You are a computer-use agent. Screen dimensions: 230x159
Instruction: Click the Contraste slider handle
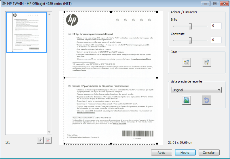point(190,40)
